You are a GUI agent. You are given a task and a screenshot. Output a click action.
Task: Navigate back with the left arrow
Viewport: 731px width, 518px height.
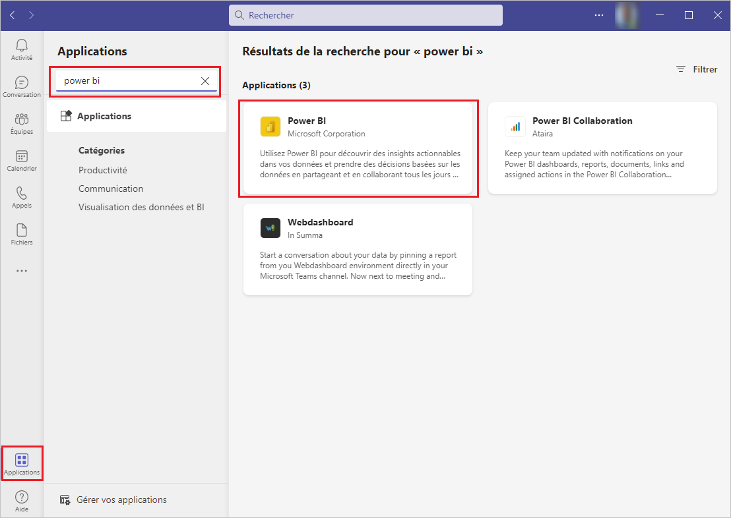pyautogui.click(x=13, y=15)
